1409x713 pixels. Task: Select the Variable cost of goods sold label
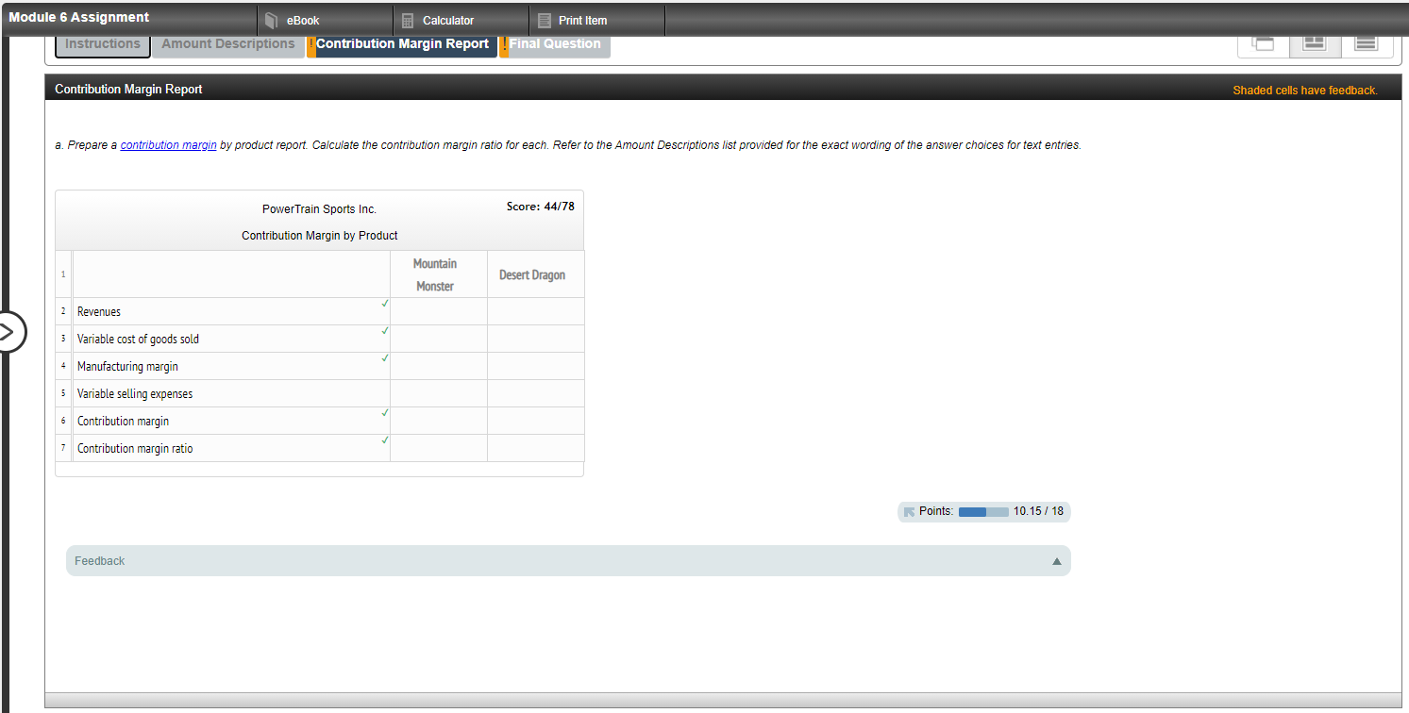click(138, 340)
